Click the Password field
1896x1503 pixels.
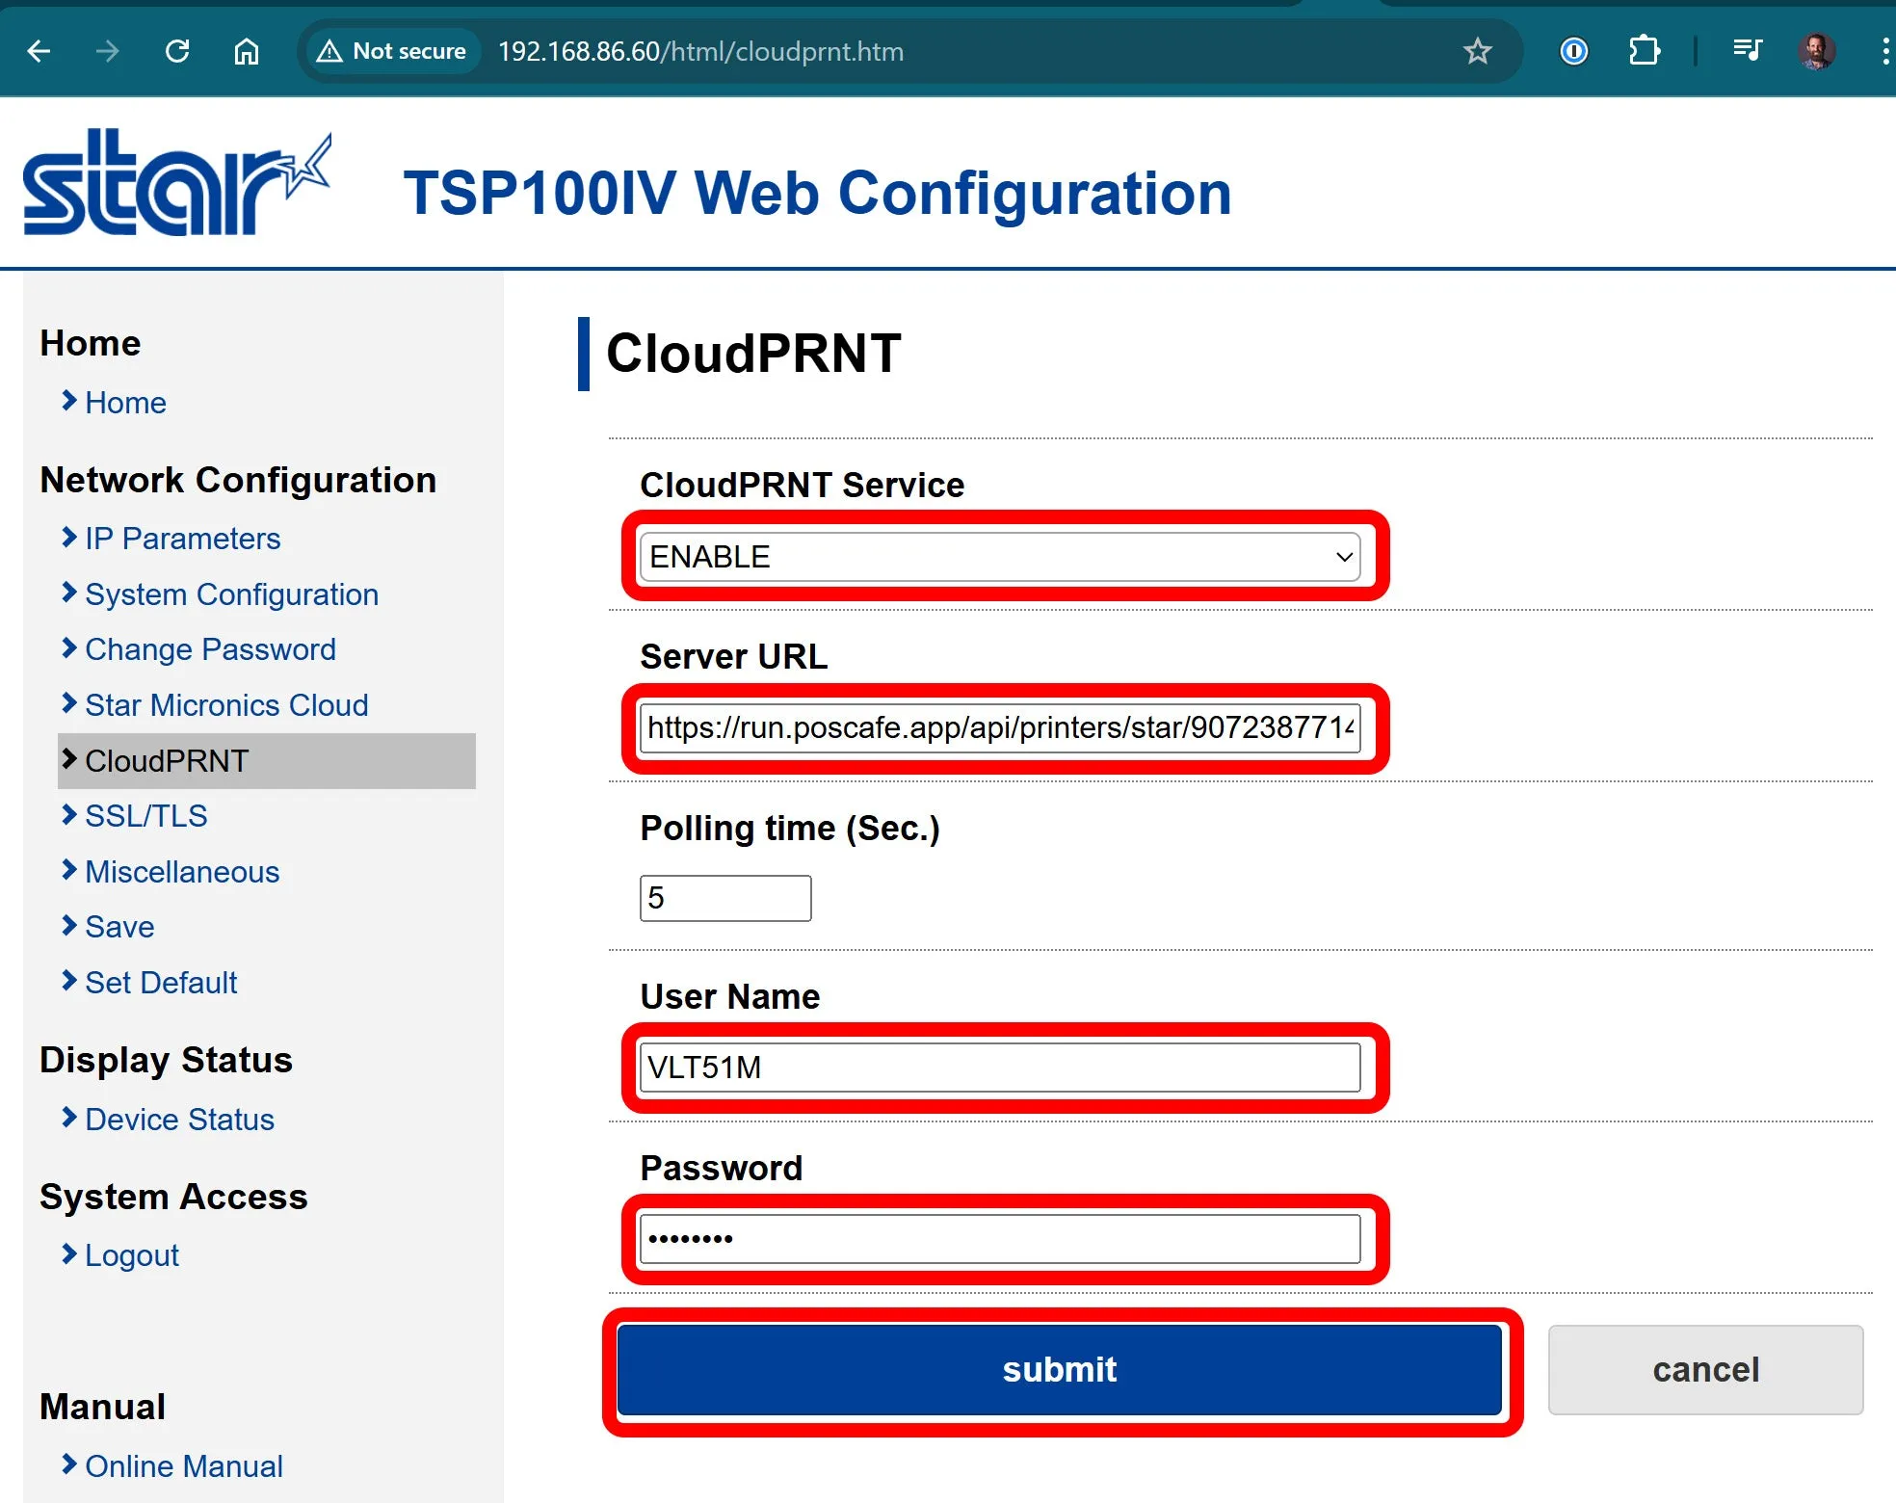pos(1000,1239)
